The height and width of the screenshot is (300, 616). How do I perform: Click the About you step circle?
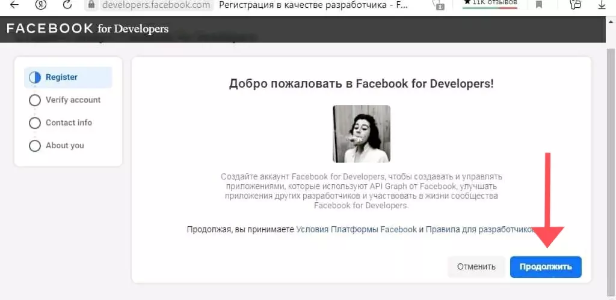click(x=35, y=146)
